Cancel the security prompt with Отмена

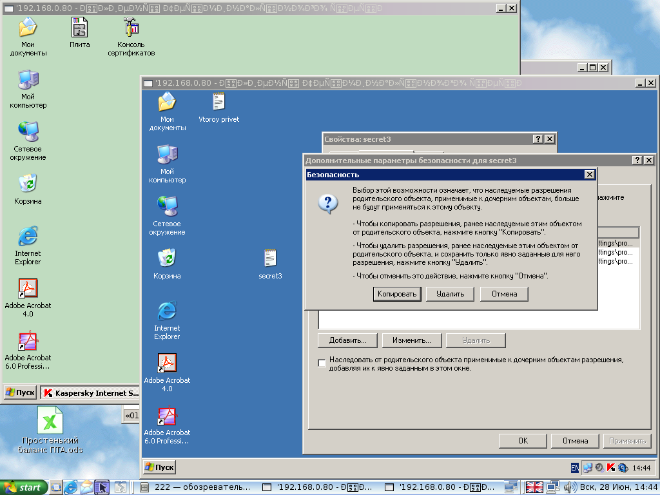504,294
